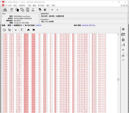The image size is (129, 113).
Task: Click the grey stop square in the main toolbar
Action: click(57, 10)
